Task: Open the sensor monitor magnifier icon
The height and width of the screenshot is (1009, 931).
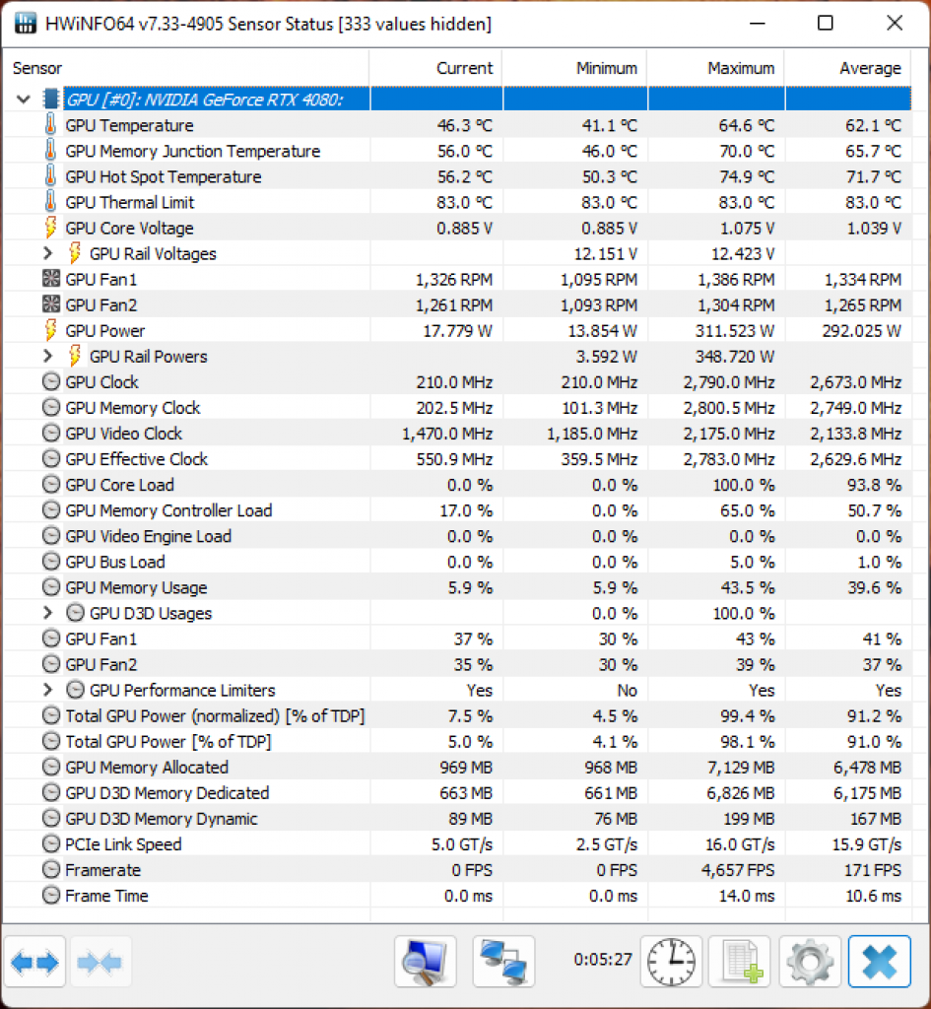Action: [x=426, y=962]
